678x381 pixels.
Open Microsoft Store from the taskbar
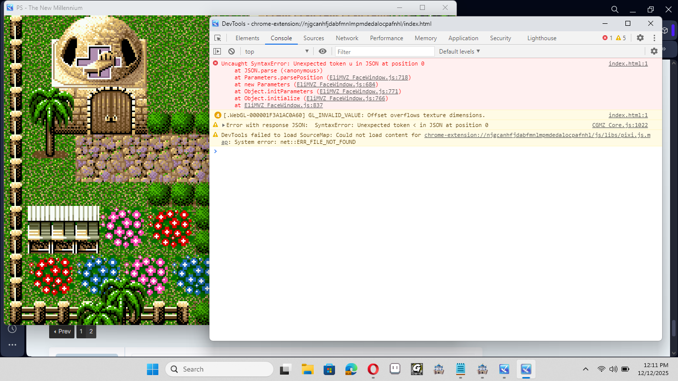pyautogui.click(x=329, y=369)
